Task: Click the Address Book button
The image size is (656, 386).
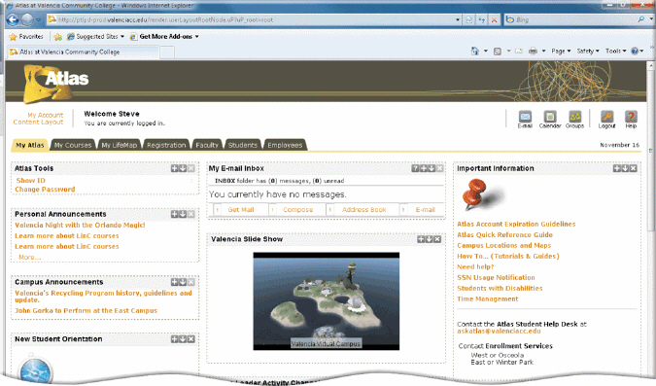Action: pos(364,210)
